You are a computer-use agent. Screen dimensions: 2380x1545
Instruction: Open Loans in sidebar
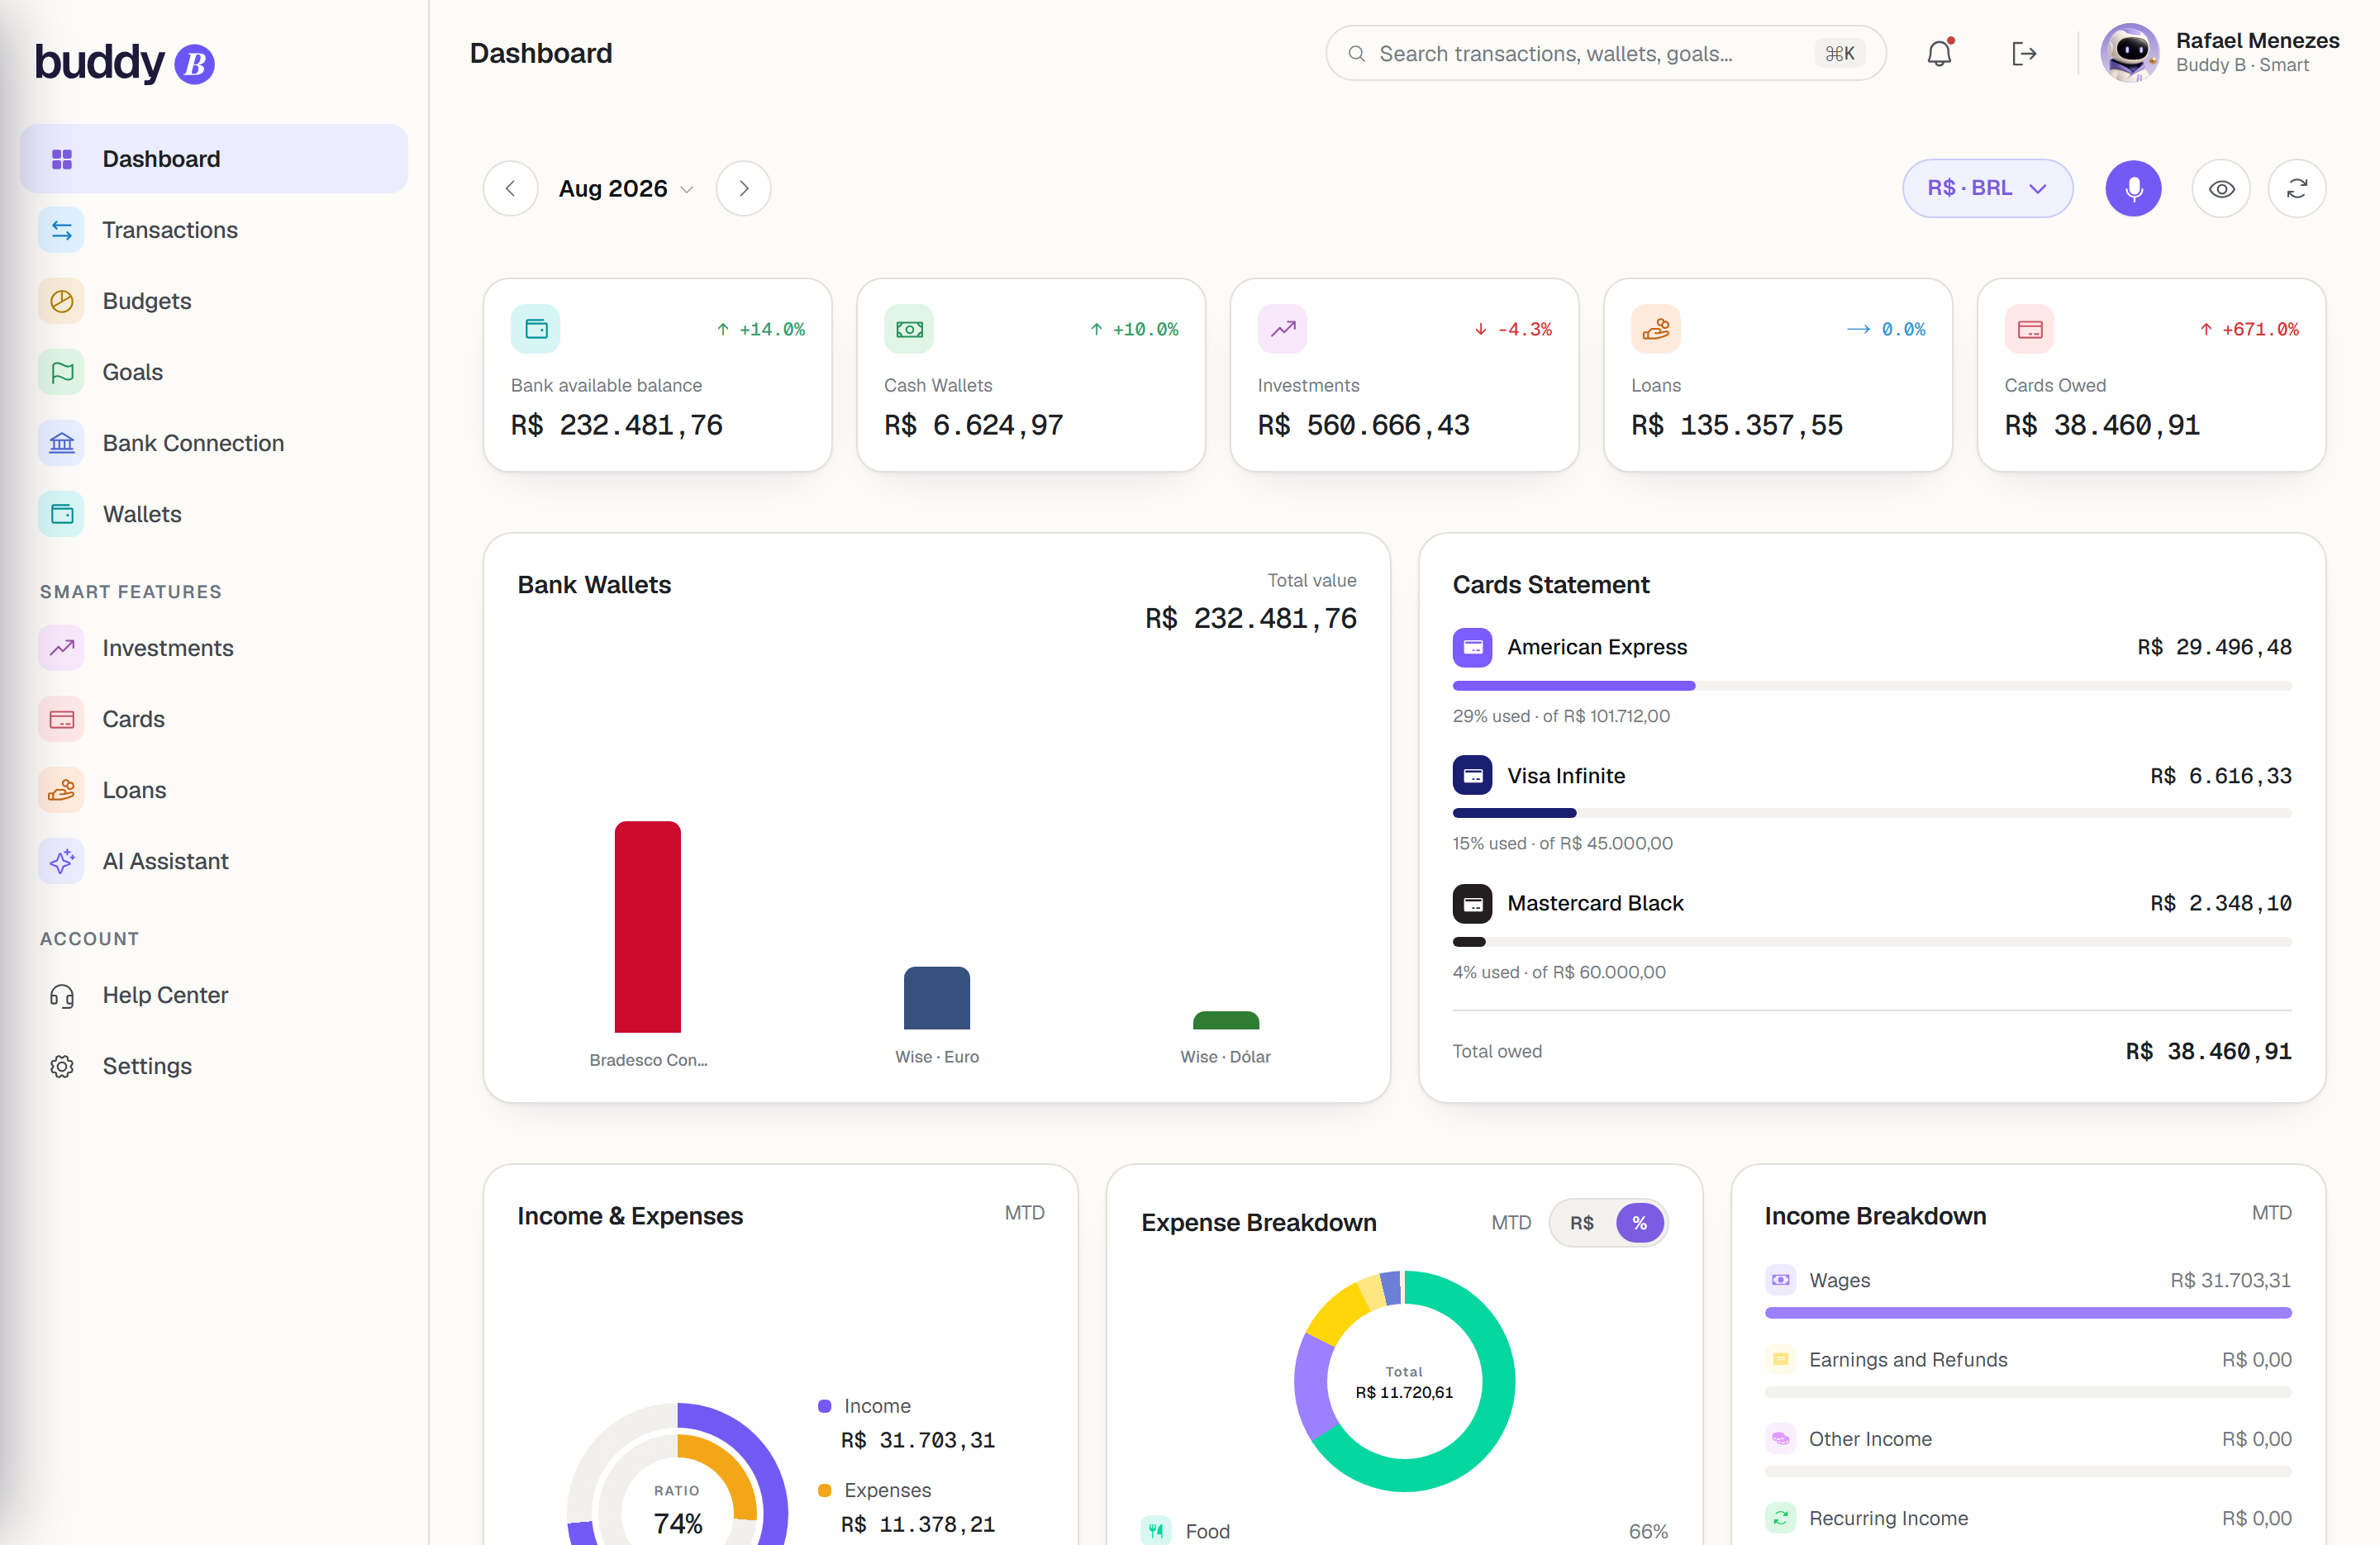pos(214,790)
